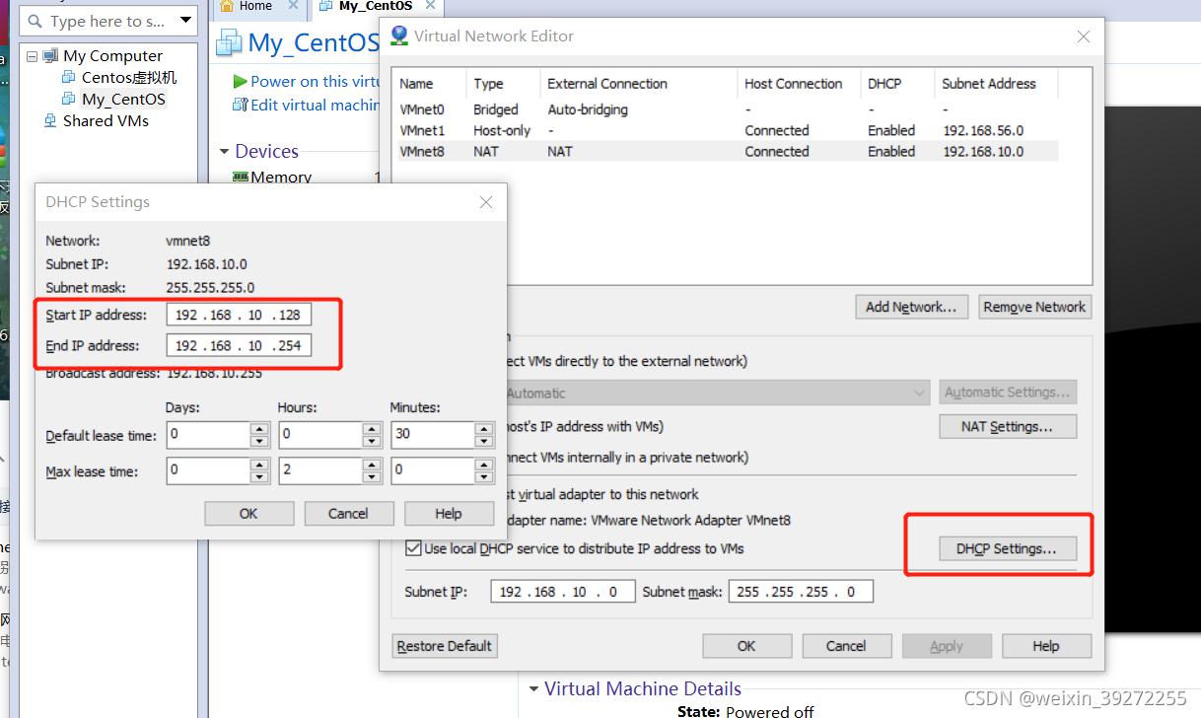Increase Max lease time Hours value
The image size is (1201, 718).
coord(372,466)
